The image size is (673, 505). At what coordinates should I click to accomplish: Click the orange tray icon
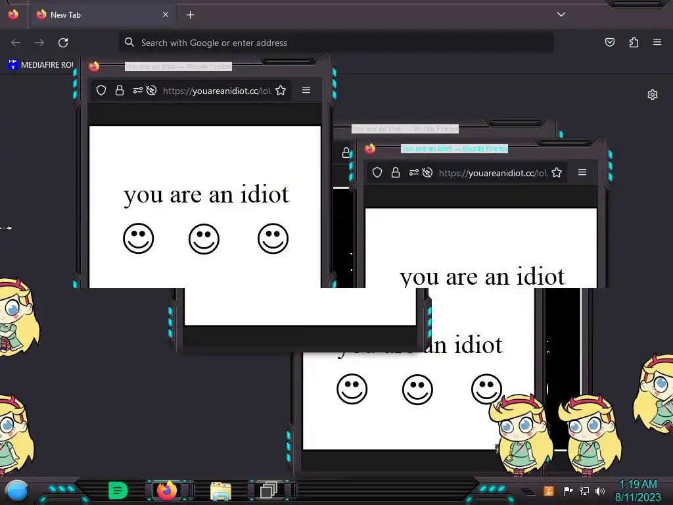tap(549, 491)
